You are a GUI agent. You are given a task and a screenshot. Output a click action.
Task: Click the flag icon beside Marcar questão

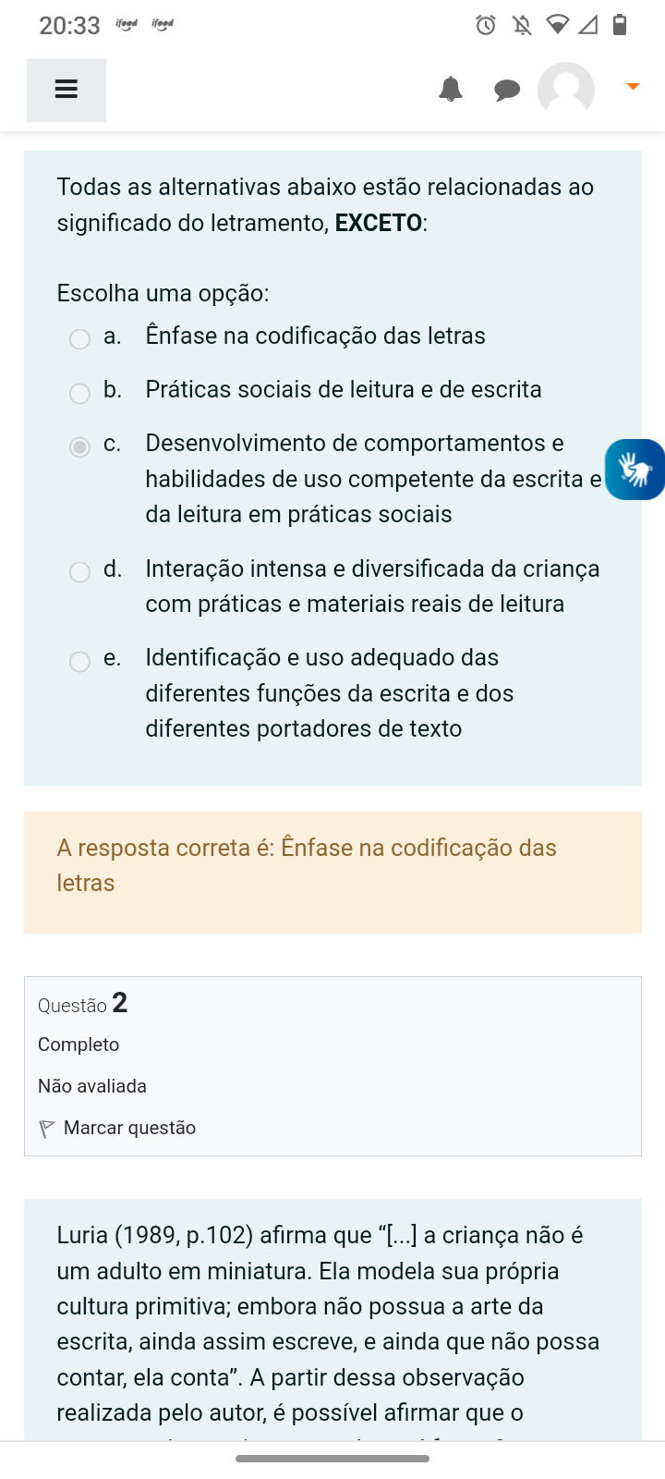click(x=47, y=1129)
